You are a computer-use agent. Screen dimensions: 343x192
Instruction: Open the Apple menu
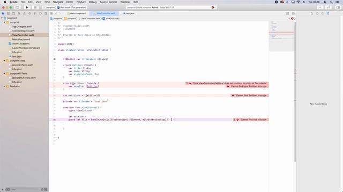tap(5, 2)
